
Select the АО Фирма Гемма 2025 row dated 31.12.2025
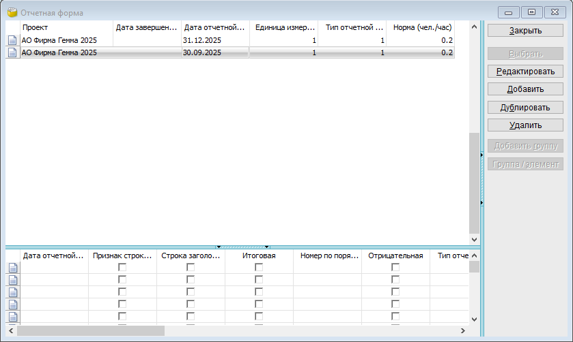[x=65, y=40]
